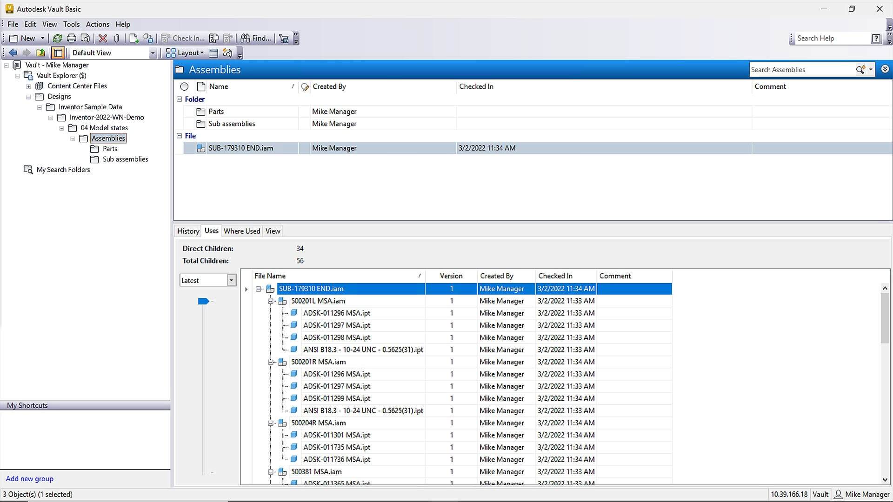Switch to the View tab

pyautogui.click(x=273, y=231)
